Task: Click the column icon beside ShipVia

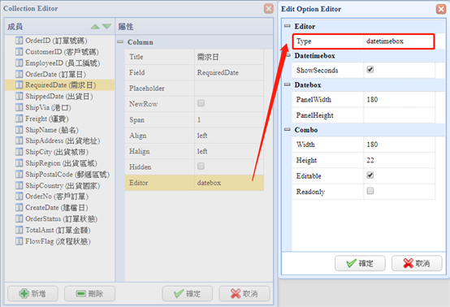Action: (19, 107)
